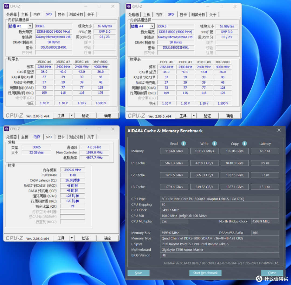Click 工具 button in slot #2 CPU-Z window
Image resolution: width=291 pixels, height=285 pixels.
[61, 115]
